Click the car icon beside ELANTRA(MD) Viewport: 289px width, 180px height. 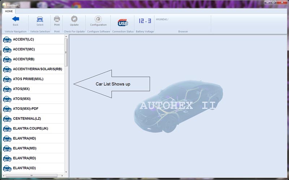tap(7, 149)
